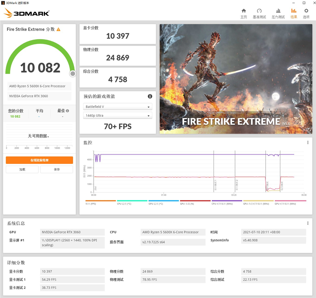The height and width of the screenshot is (298, 316).
Task: Toggle the GPU 时钟频率 pink legend
Action: (291, 201)
